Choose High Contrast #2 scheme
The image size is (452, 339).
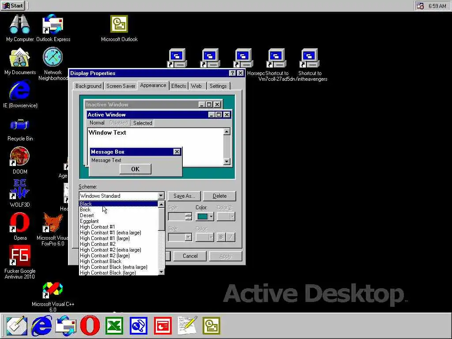point(118,244)
